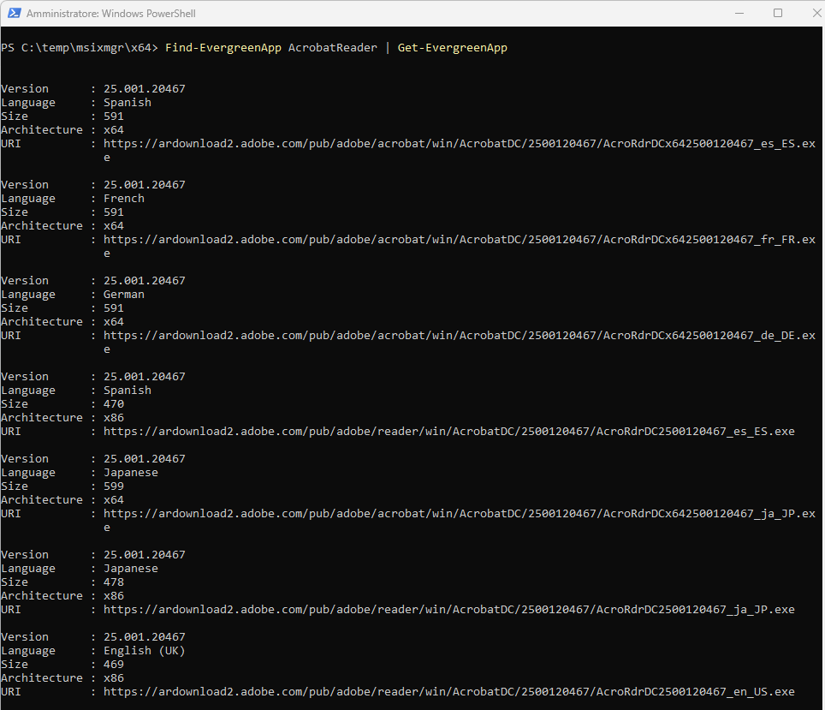Click the URI ending in x642500120467_es_ES.ex
The width and height of the screenshot is (825, 710).
click(x=460, y=143)
